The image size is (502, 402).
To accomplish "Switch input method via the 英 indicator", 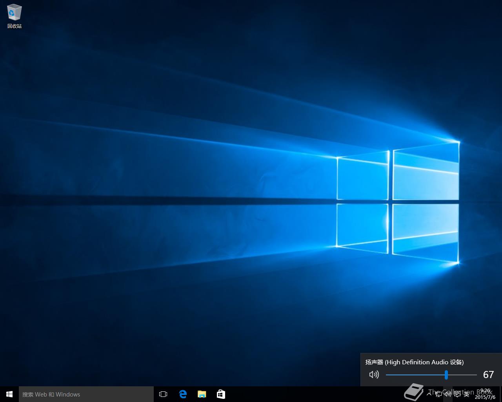I will [x=467, y=394].
